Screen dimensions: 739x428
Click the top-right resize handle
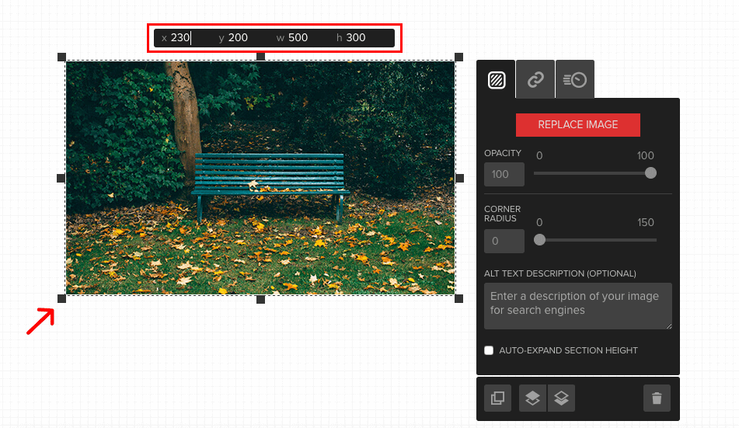point(459,57)
